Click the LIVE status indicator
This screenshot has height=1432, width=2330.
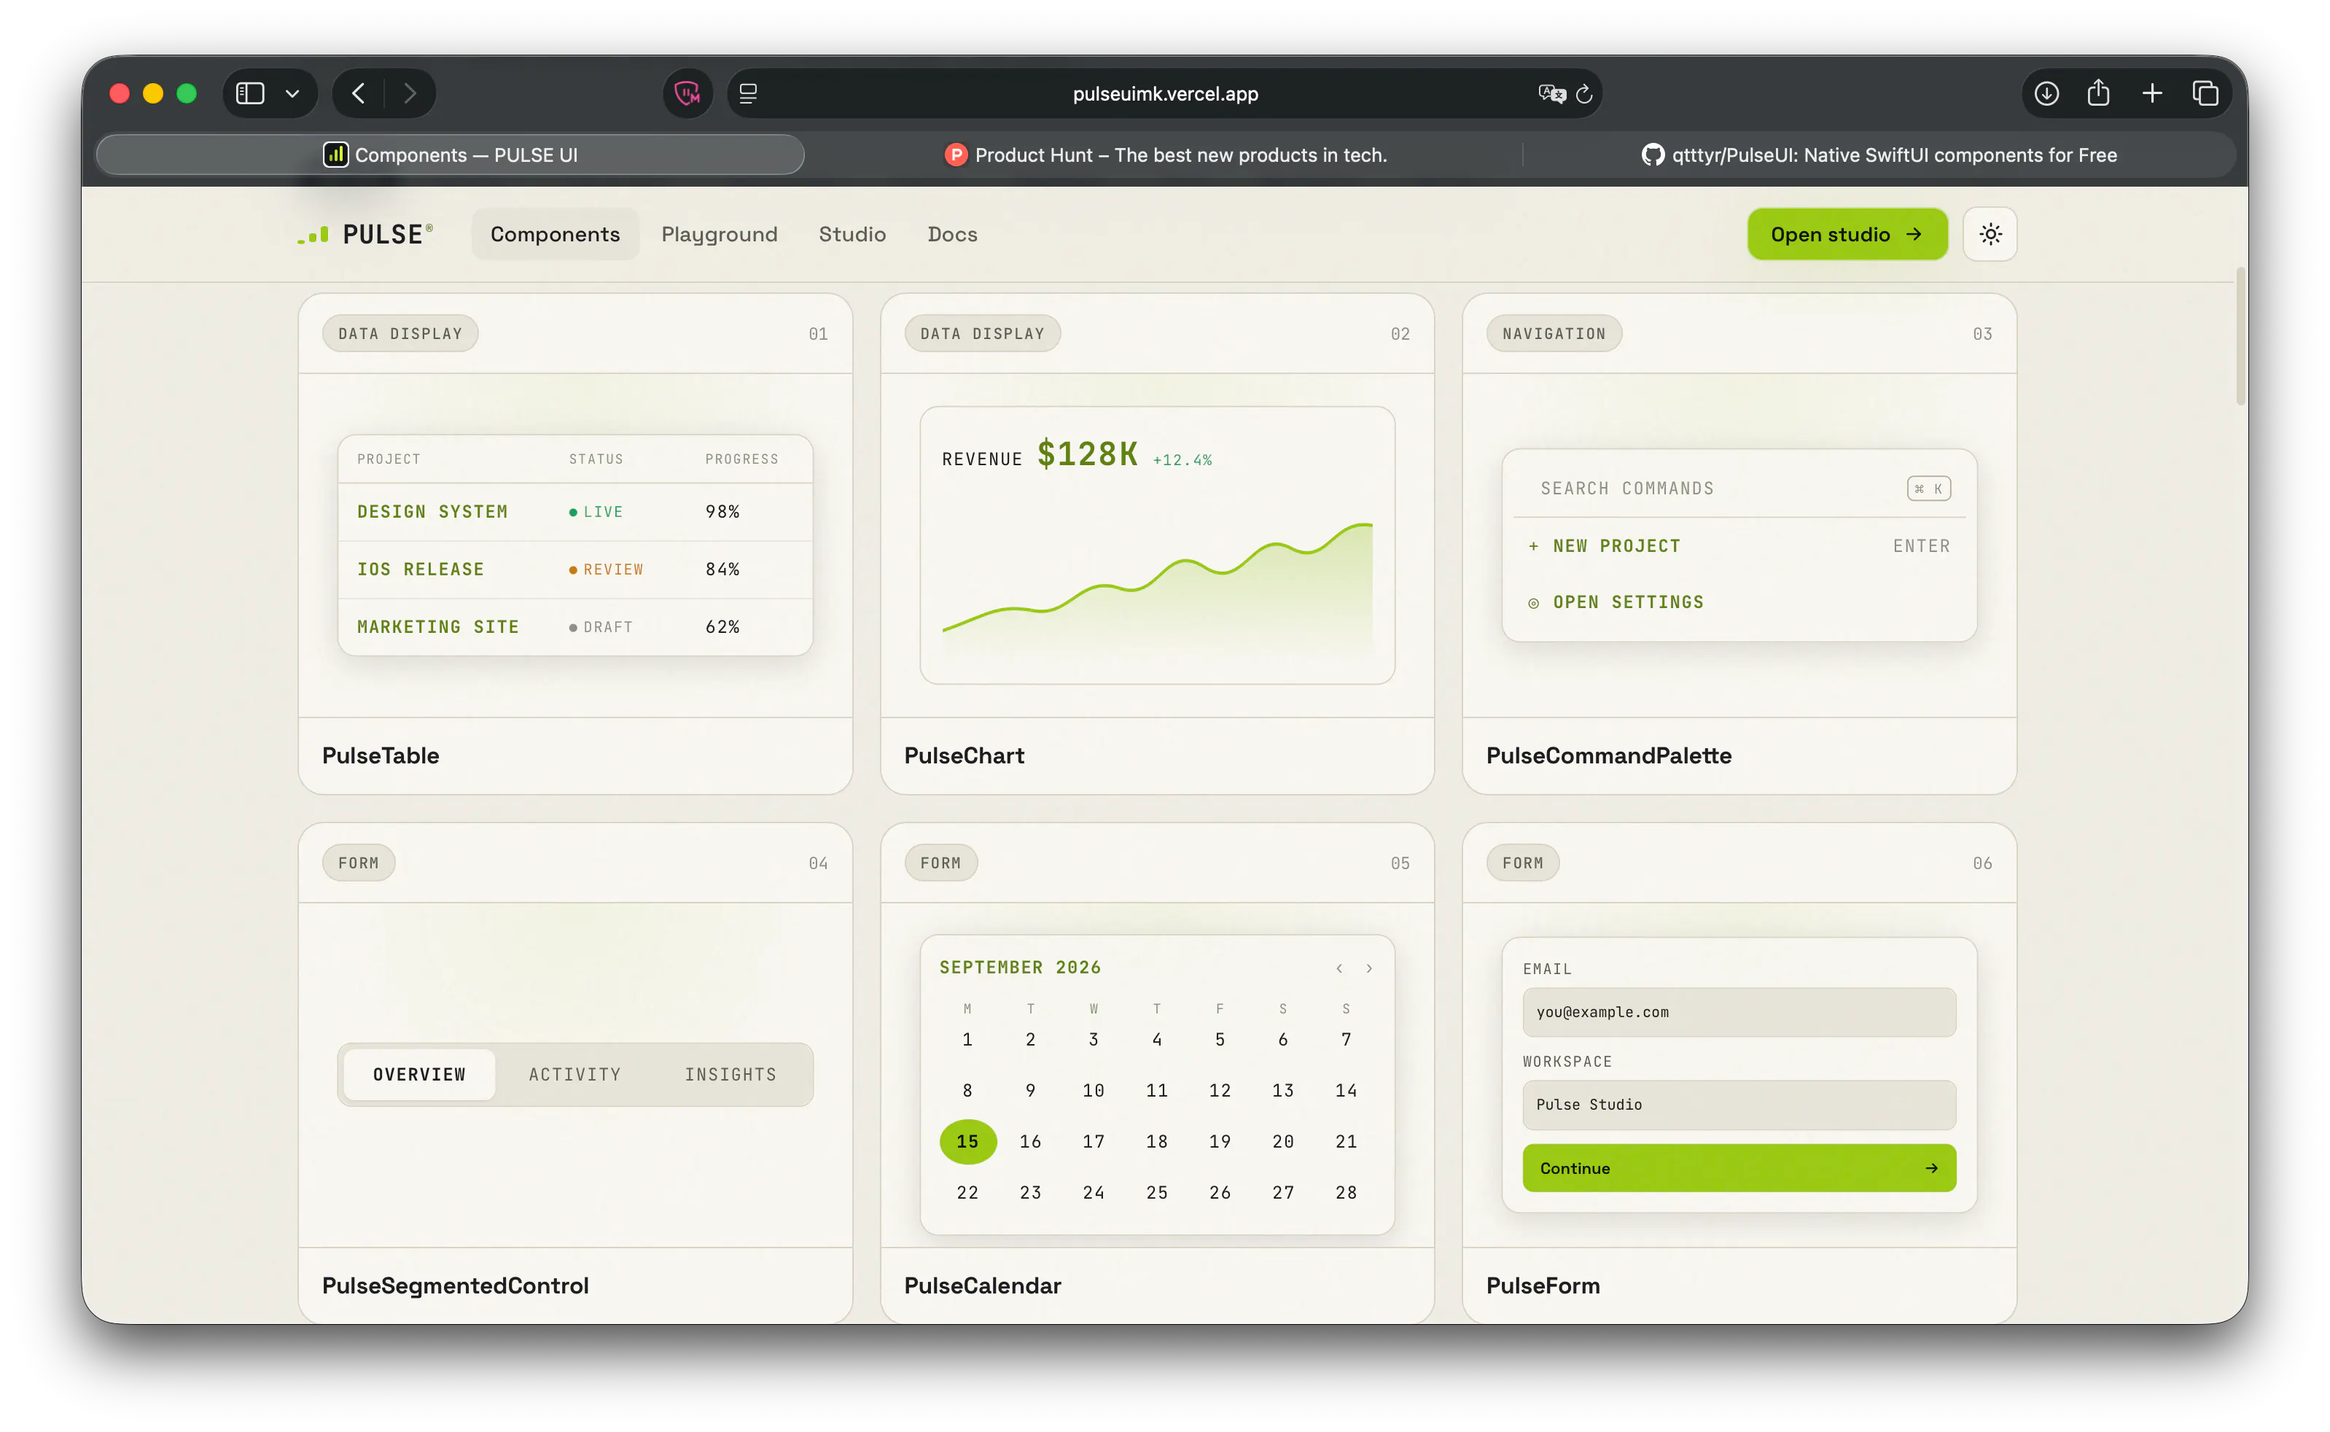pos(596,511)
